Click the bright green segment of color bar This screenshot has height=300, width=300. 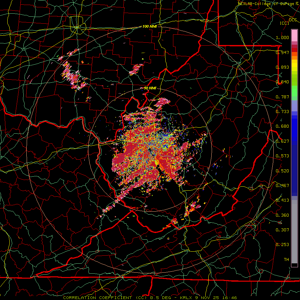pos(294,91)
